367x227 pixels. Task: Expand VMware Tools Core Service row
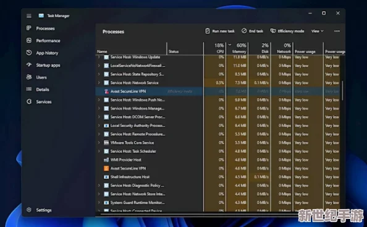(99, 142)
